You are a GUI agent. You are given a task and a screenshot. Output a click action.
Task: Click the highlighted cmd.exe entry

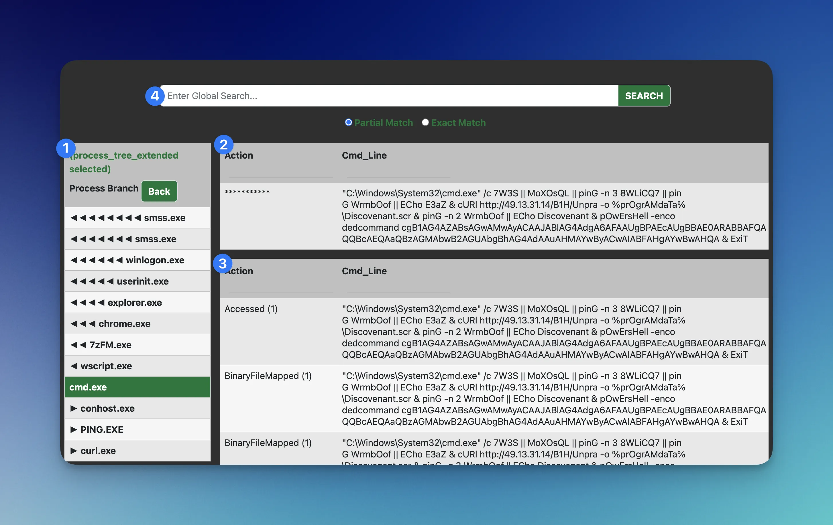(137, 387)
